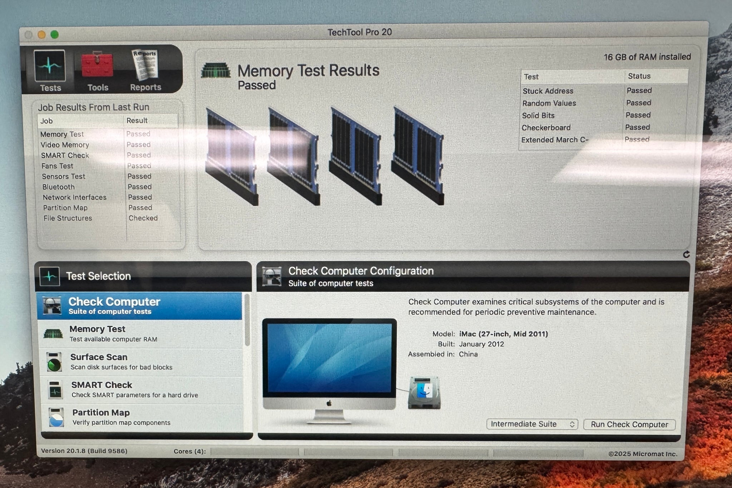
Task: Open the Reports newspaper icon
Action: [145, 65]
